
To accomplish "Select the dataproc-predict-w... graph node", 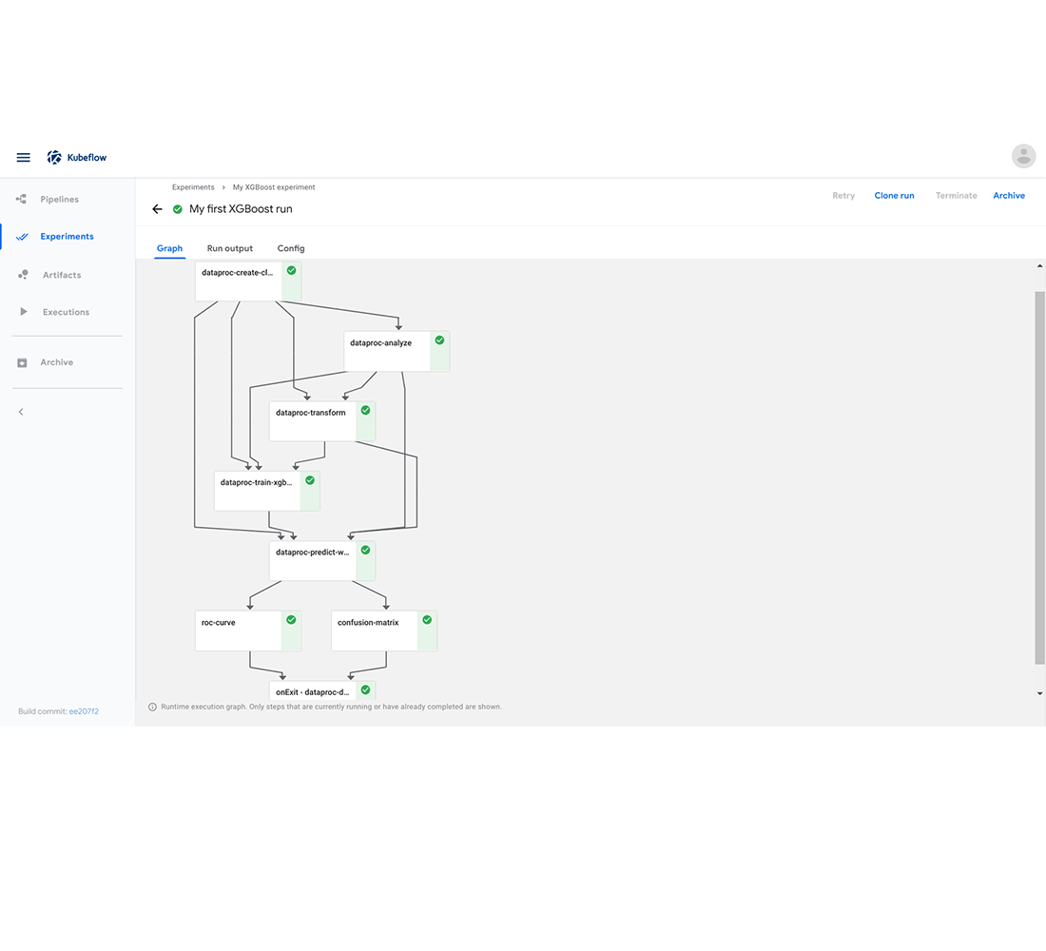I will (322, 560).
